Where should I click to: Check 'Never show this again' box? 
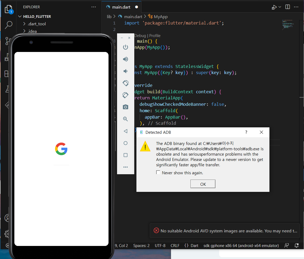click(x=158, y=173)
